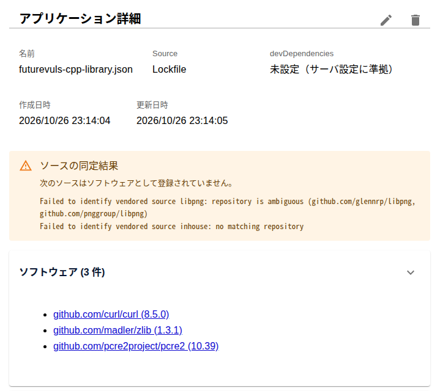440x391 pixels.
Task: Open the github.com/curl/curl (8.5.0) link
Action: click(111, 314)
